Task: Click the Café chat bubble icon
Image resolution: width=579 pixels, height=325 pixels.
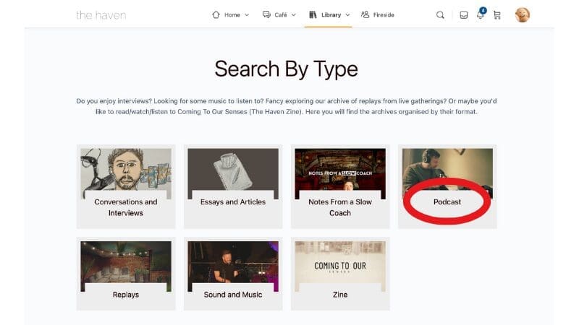Action: [266, 14]
